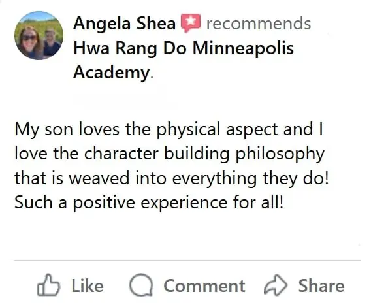Click the word "Academy" in the page name

(x=111, y=73)
